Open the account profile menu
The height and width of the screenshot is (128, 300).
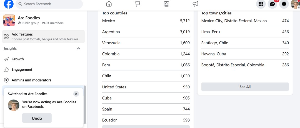pyautogui.click(x=295, y=4)
